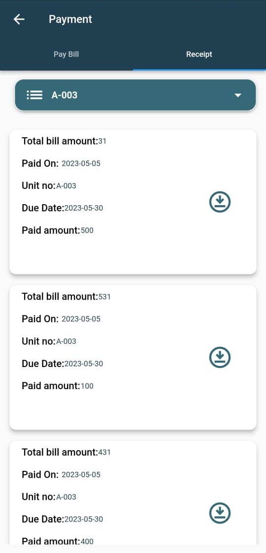The image size is (266, 553).
Task: Click Unit no A-003 in third card
Action: point(49,497)
